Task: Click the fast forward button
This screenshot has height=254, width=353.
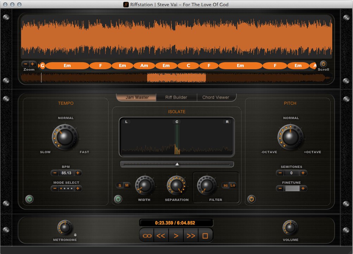Action: 191,236
